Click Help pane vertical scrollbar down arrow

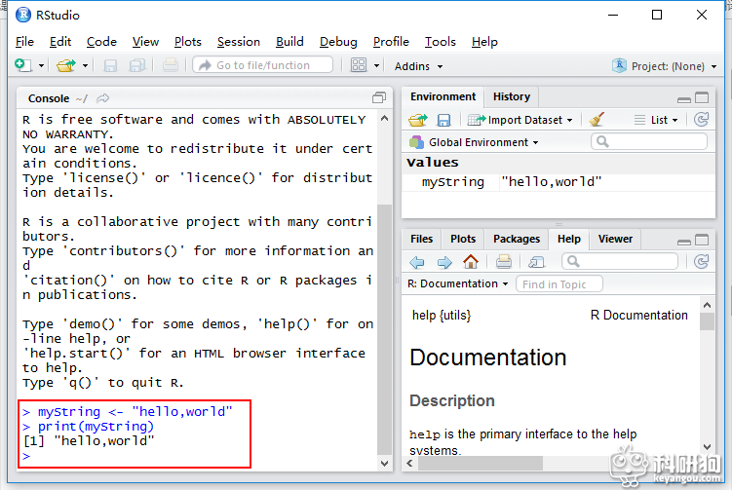pos(707,446)
